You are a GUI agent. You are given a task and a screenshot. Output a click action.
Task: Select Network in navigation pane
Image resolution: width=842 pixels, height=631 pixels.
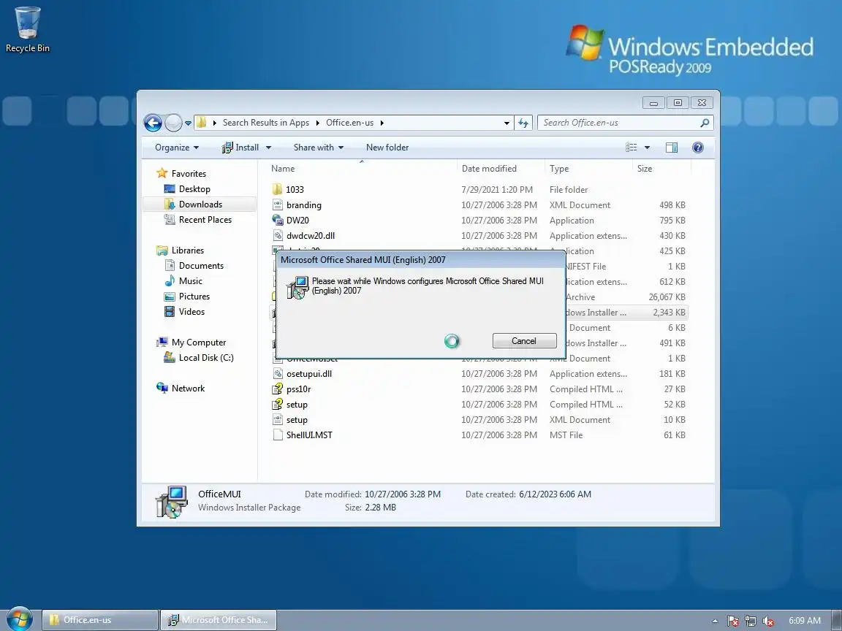pos(188,389)
